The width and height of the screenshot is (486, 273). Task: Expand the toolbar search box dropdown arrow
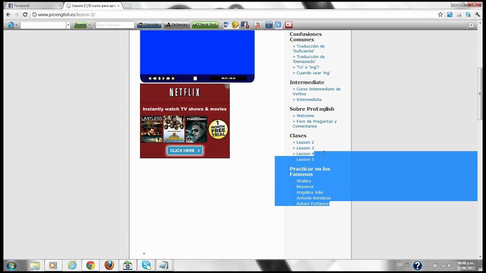(68, 25)
